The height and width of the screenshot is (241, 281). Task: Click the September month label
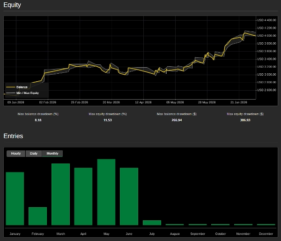click(198, 234)
